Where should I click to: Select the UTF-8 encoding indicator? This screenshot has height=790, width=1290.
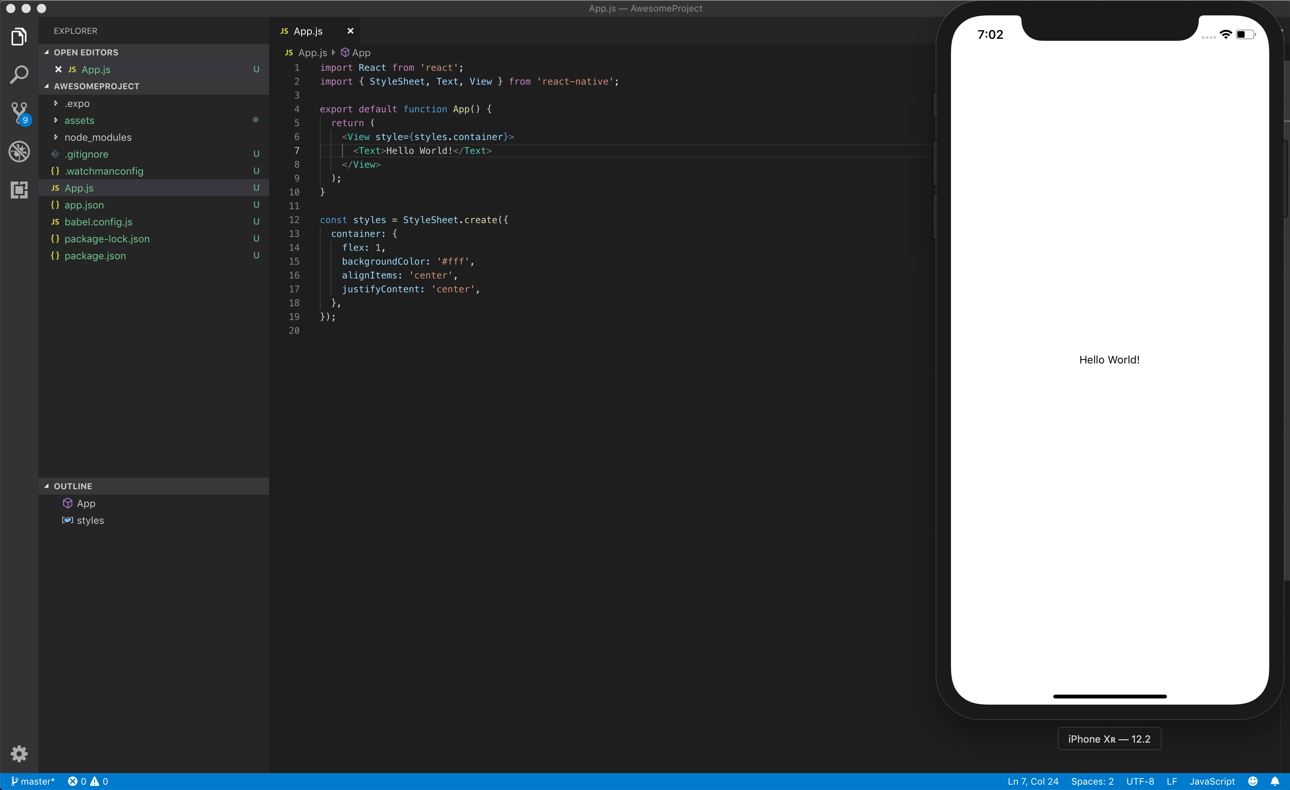coord(1140,781)
